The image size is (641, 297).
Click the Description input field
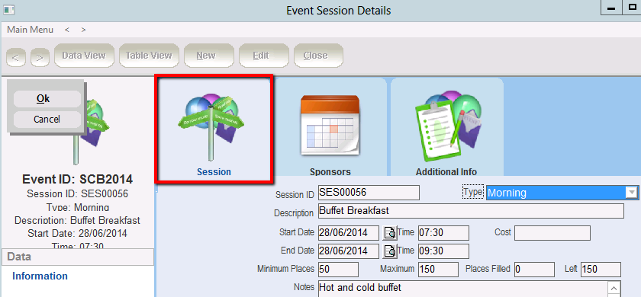(x=471, y=211)
